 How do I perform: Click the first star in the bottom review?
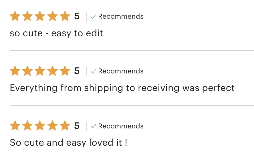click(15, 126)
